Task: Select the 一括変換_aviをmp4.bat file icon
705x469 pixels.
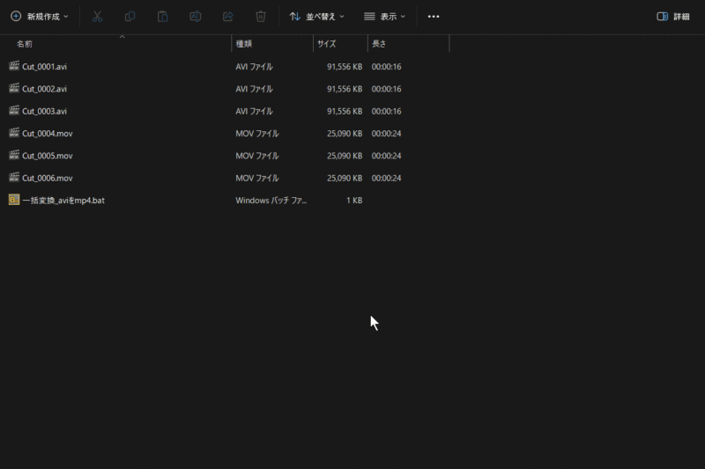Action: [14, 200]
